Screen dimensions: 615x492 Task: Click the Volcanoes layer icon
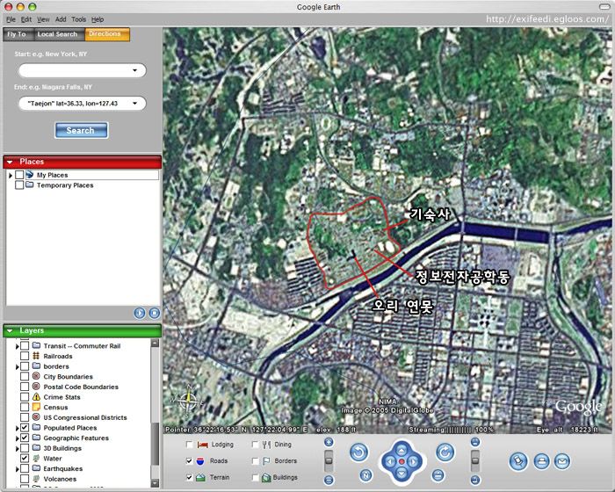tap(36, 479)
